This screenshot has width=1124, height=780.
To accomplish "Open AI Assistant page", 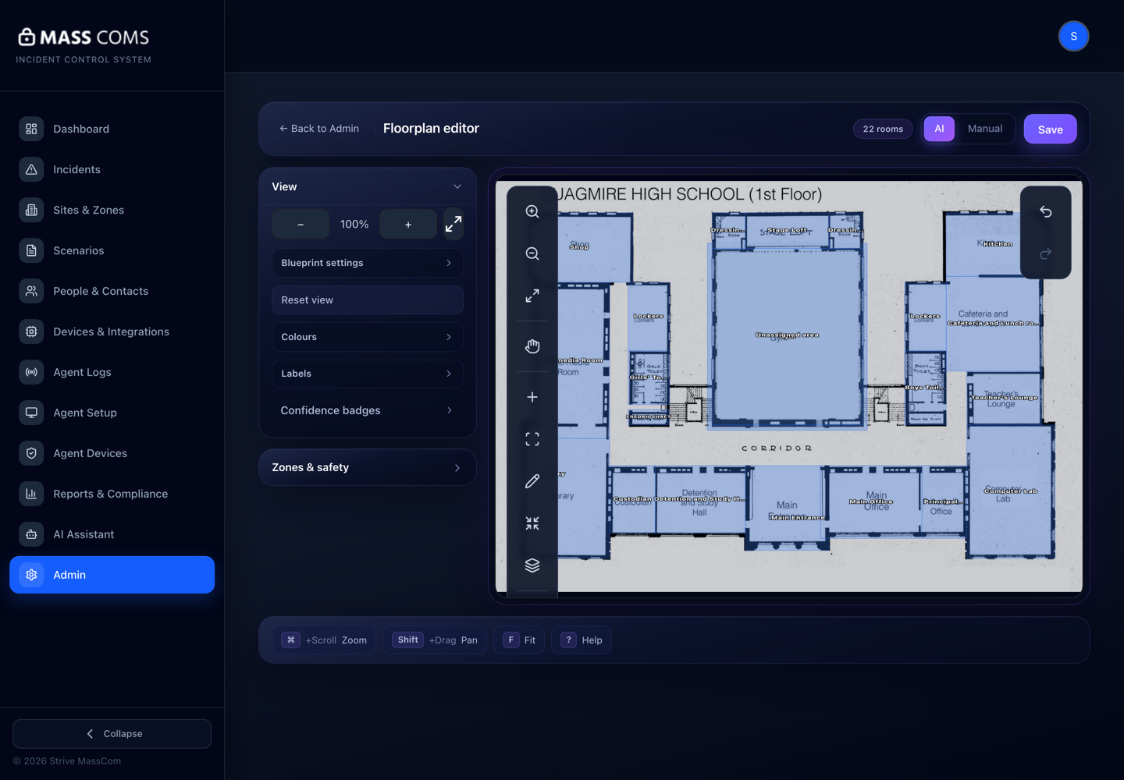I will tap(112, 534).
